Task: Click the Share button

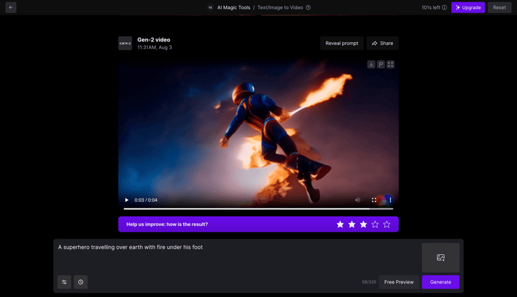Action: (x=382, y=43)
